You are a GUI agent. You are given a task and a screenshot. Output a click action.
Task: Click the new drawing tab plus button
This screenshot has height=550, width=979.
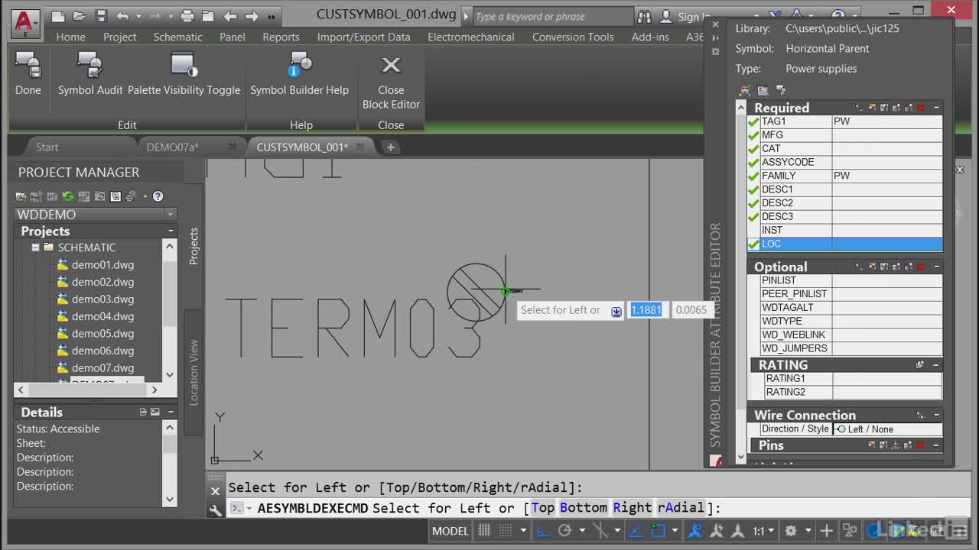(390, 147)
